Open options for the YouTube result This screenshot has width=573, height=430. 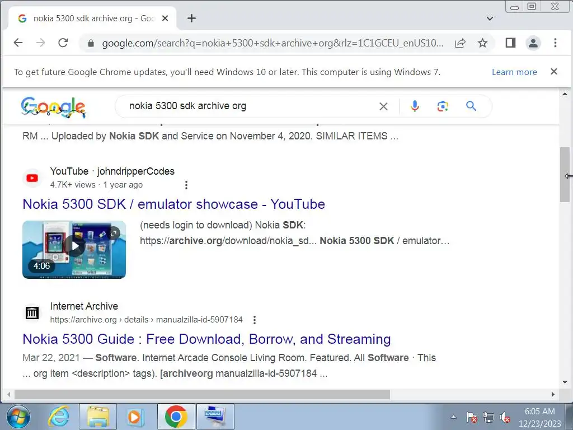coord(186,185)
